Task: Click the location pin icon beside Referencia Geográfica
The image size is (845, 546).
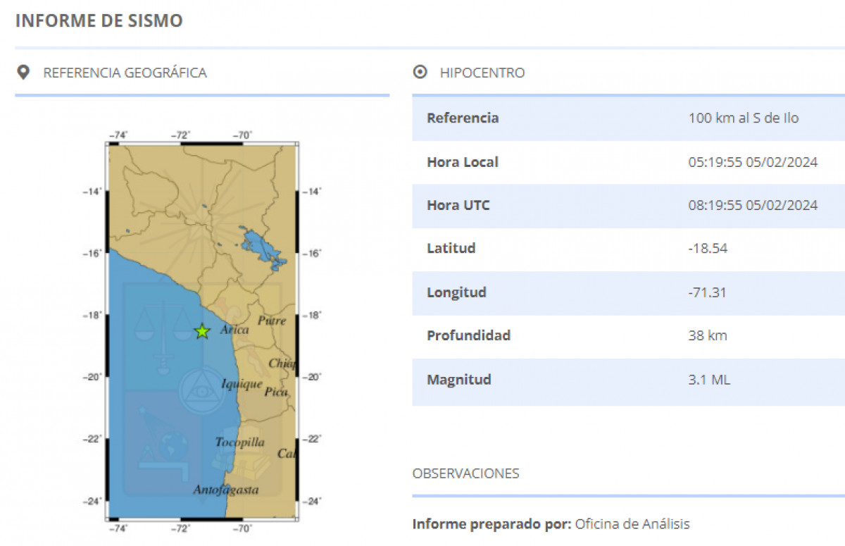Action: click(x=24, y=73)
